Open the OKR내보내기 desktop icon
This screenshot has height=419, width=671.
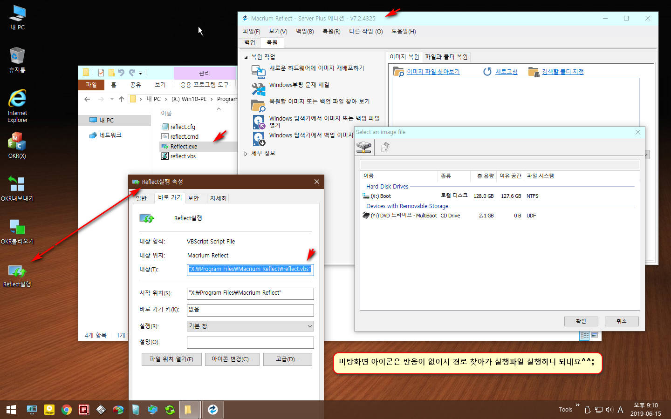(x=17, y=189)
